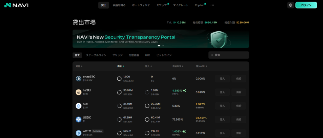Click 供給 button in SUI row
This screenshot has height=138, width=323.
[238, 106]
